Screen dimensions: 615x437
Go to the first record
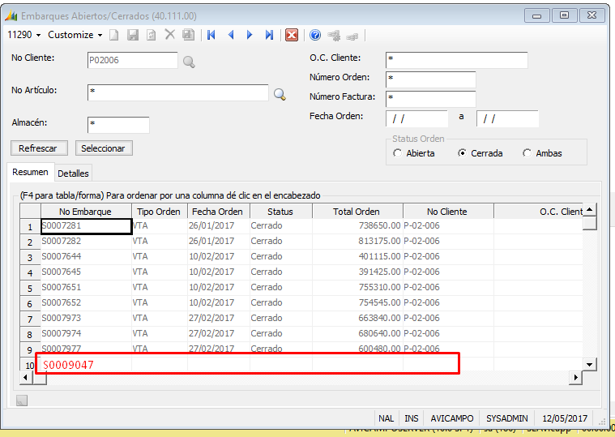pyautogui.click(x=211, y=35)
